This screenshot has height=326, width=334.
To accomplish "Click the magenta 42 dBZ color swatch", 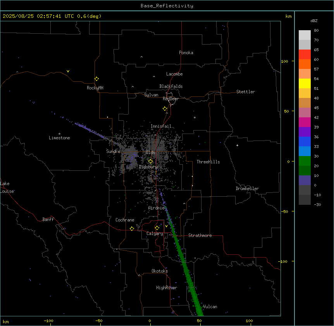I will click(305, 122).
